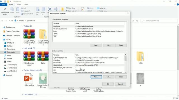
Task: Click Cancel in Environment Variables dialog
Action: 121,84
